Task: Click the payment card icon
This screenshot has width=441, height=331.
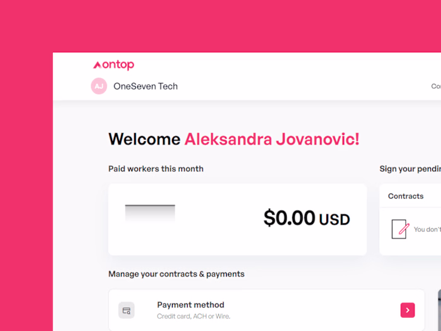Action: 127,310
